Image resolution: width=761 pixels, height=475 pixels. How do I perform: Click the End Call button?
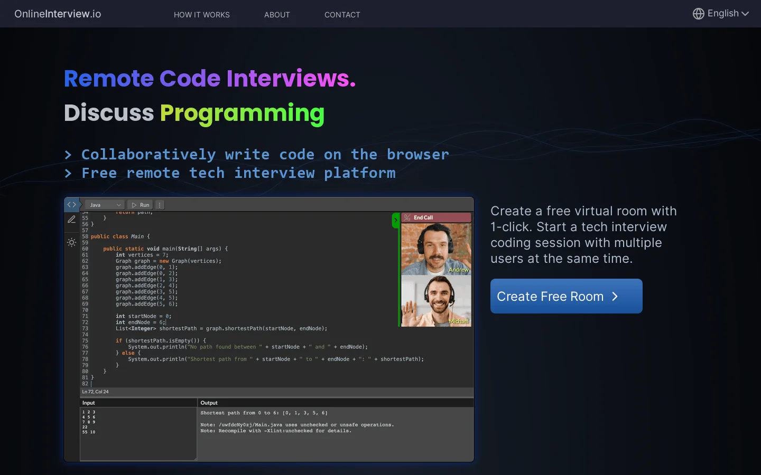click(436, 217)
